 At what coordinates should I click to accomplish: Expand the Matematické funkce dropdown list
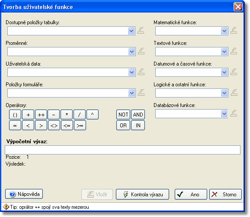(224, 31)
